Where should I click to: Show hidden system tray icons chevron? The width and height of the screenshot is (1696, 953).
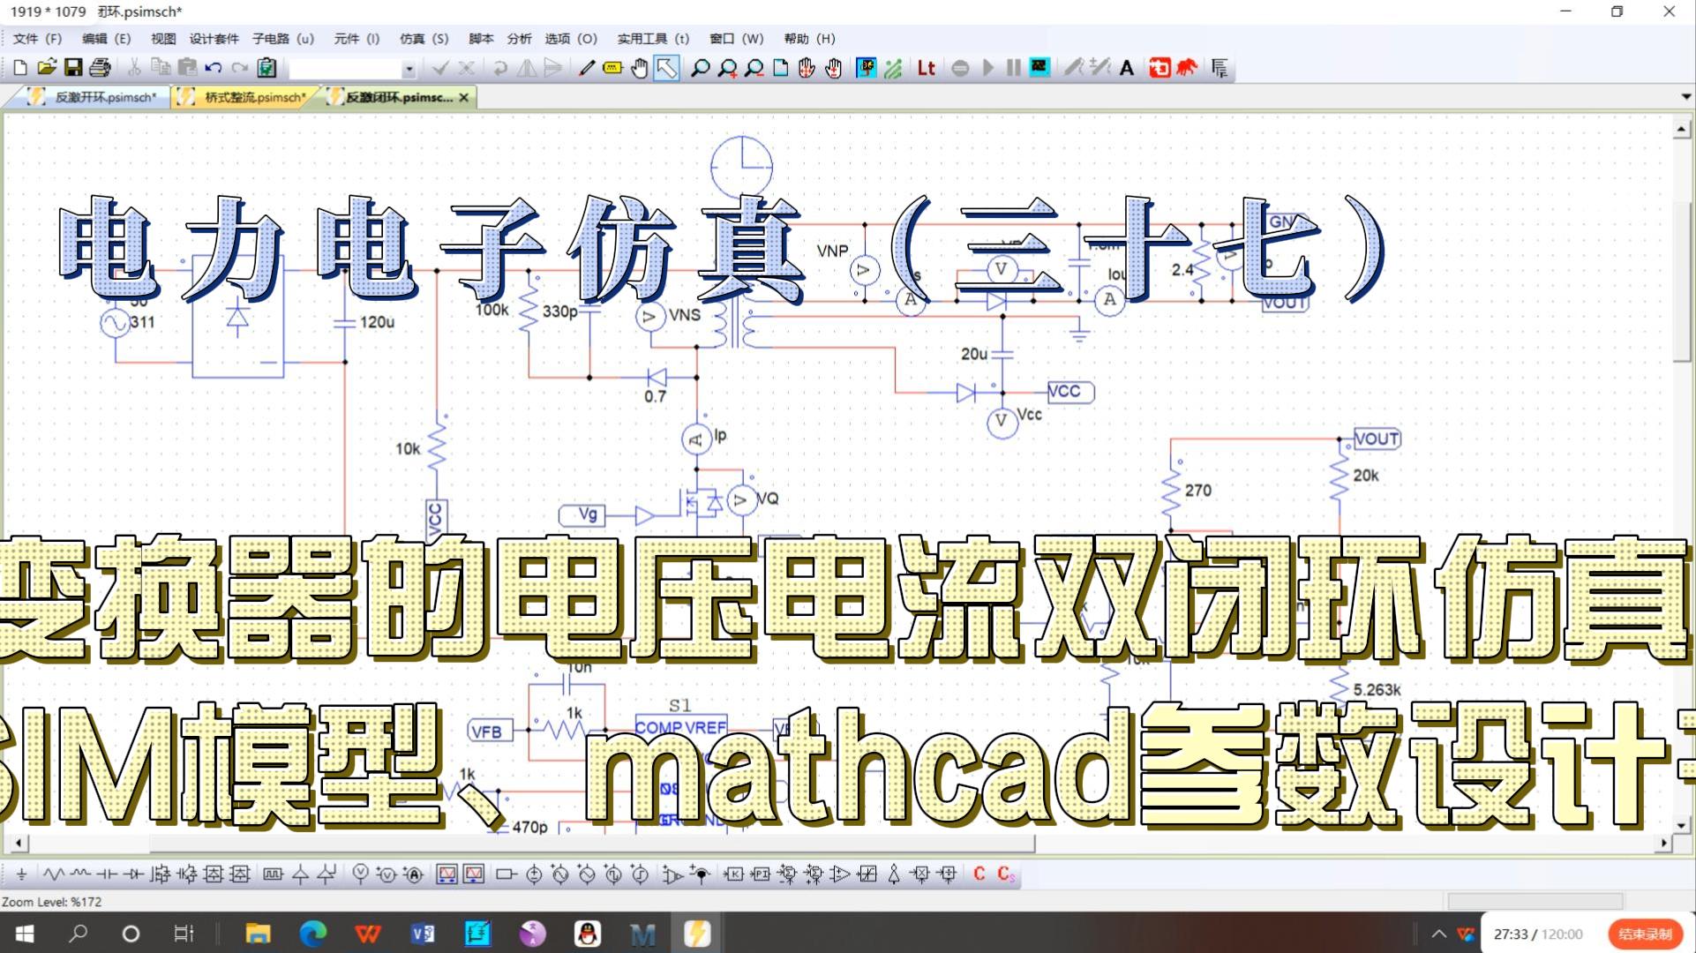pos(1438,934)
